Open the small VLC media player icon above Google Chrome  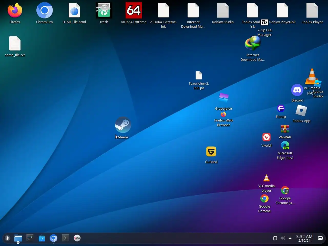pyautogui.click(x=266, y=178)
